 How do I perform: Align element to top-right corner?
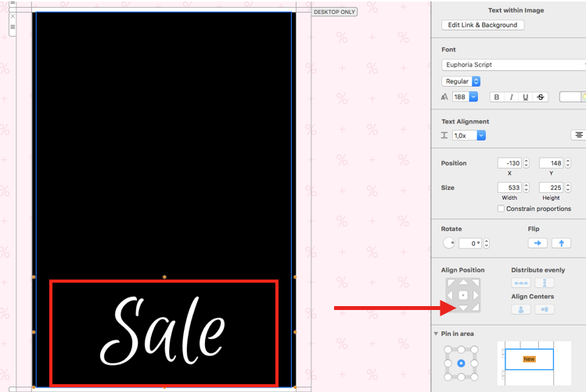point(475,283)
